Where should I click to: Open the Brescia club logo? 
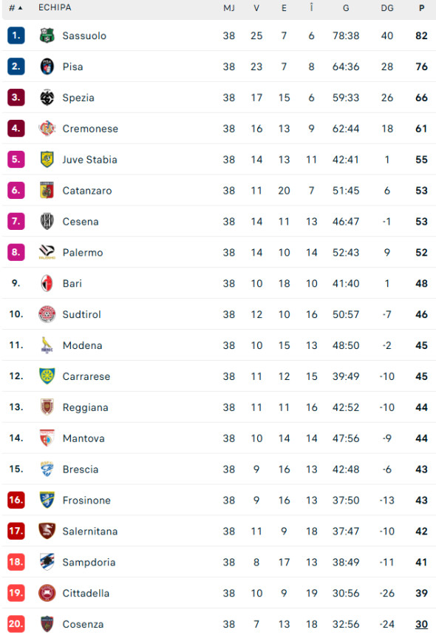coord(47,469)
